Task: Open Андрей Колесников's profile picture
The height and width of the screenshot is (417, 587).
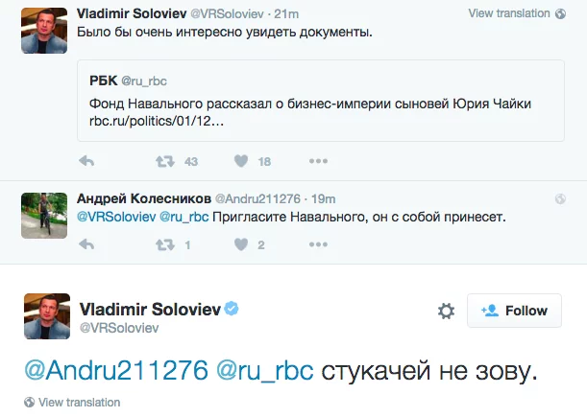Action: tap(44, 214)
